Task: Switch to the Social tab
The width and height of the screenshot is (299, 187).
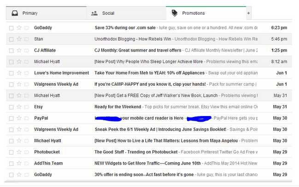Action: pos(126,13)
